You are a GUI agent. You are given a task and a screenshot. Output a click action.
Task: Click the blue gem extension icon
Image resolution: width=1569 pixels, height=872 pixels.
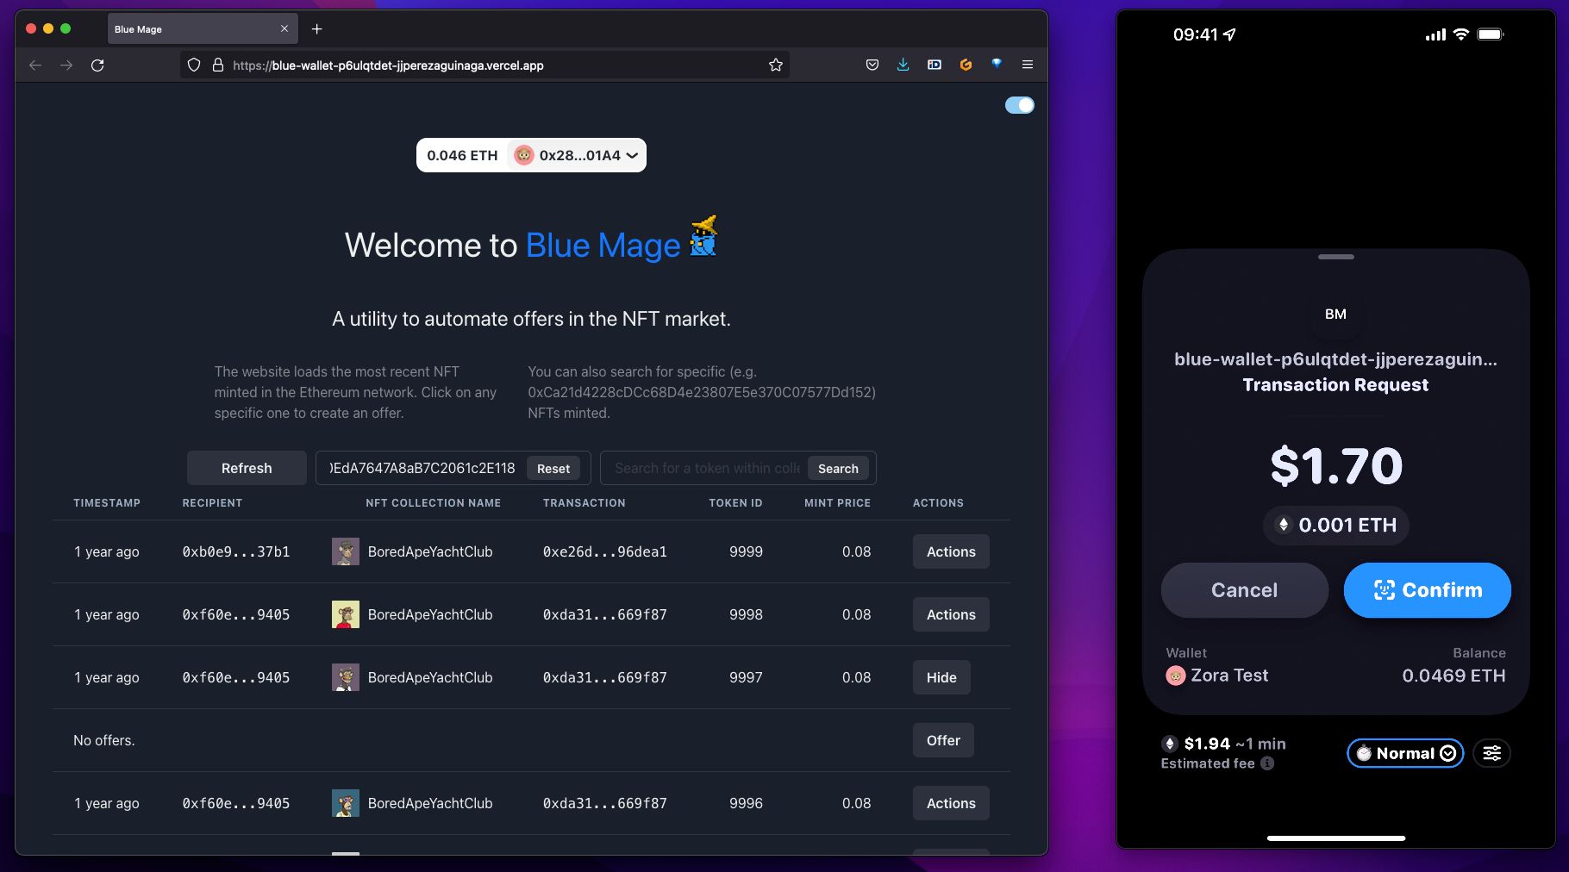pos(997,63)
